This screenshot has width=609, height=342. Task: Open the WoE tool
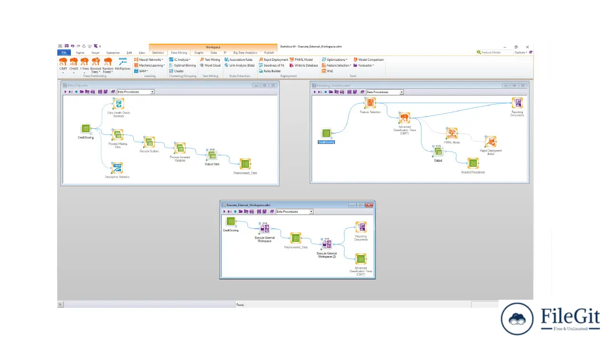tap(327, 71)
